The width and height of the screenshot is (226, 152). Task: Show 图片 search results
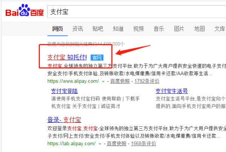[x=179, y=29]
